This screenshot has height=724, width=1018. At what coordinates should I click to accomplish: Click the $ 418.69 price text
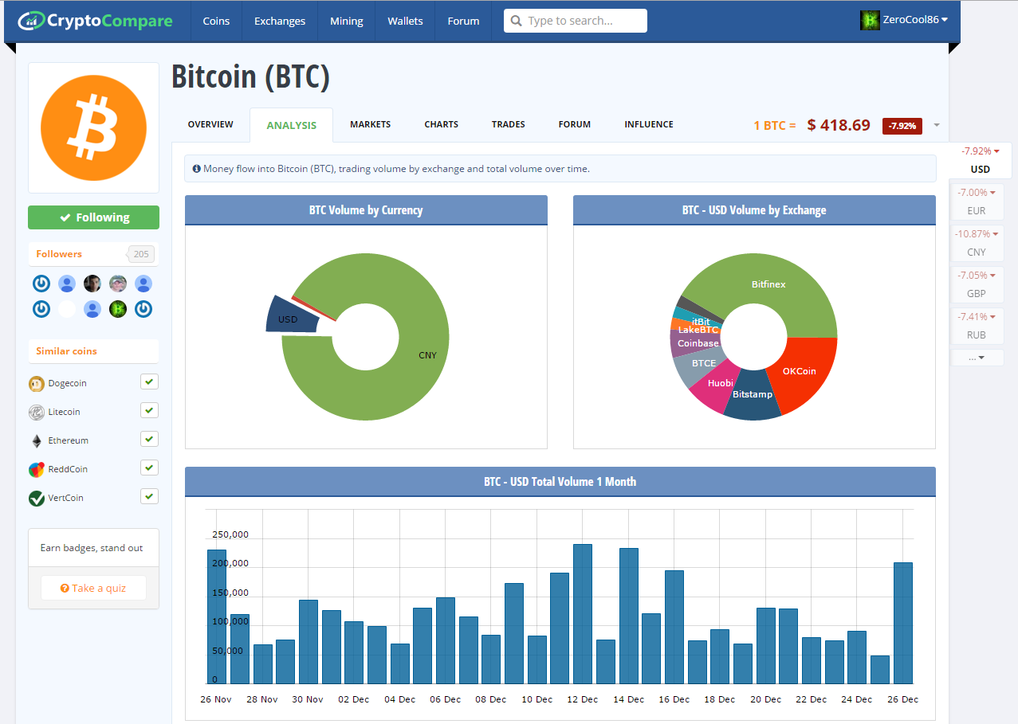(839, 125)
